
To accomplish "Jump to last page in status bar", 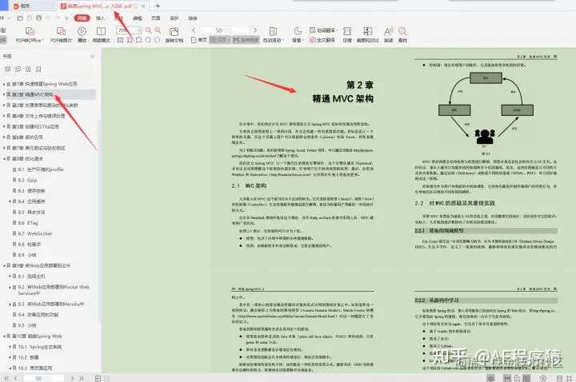I will coord(81,378).
